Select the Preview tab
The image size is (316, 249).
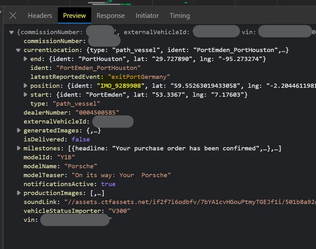[x=74, y=16]
